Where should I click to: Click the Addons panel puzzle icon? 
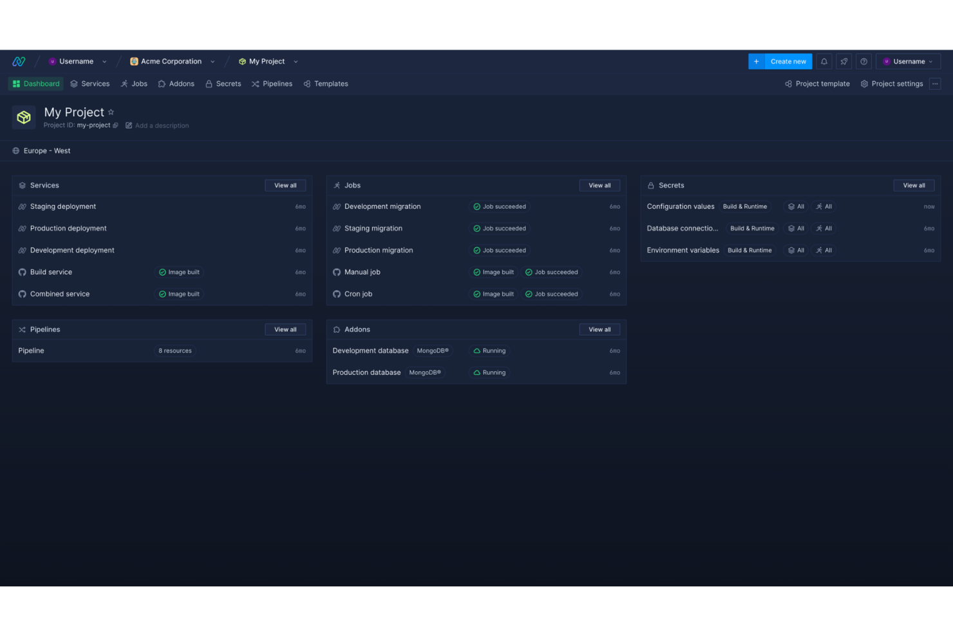pyautogui.click(x=337, y=329)
